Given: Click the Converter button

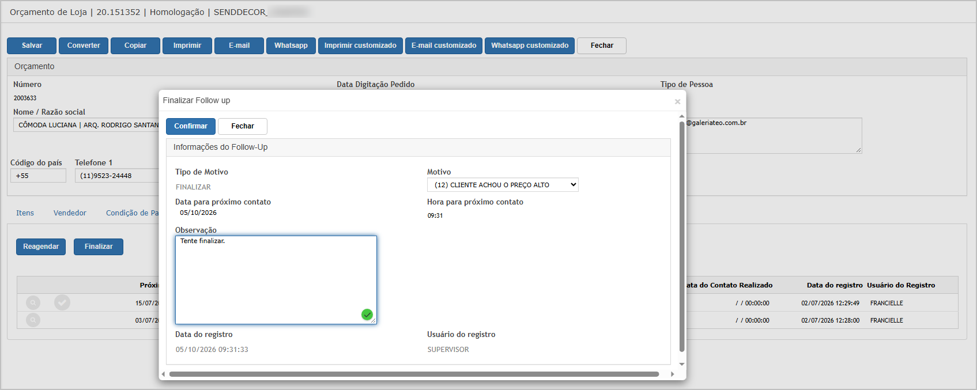Looking at the screenshot, I should click(84, 46).
